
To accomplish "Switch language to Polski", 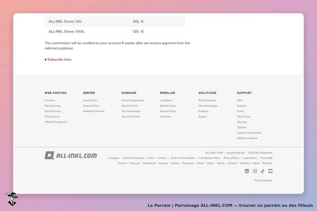I will [201, 163].
